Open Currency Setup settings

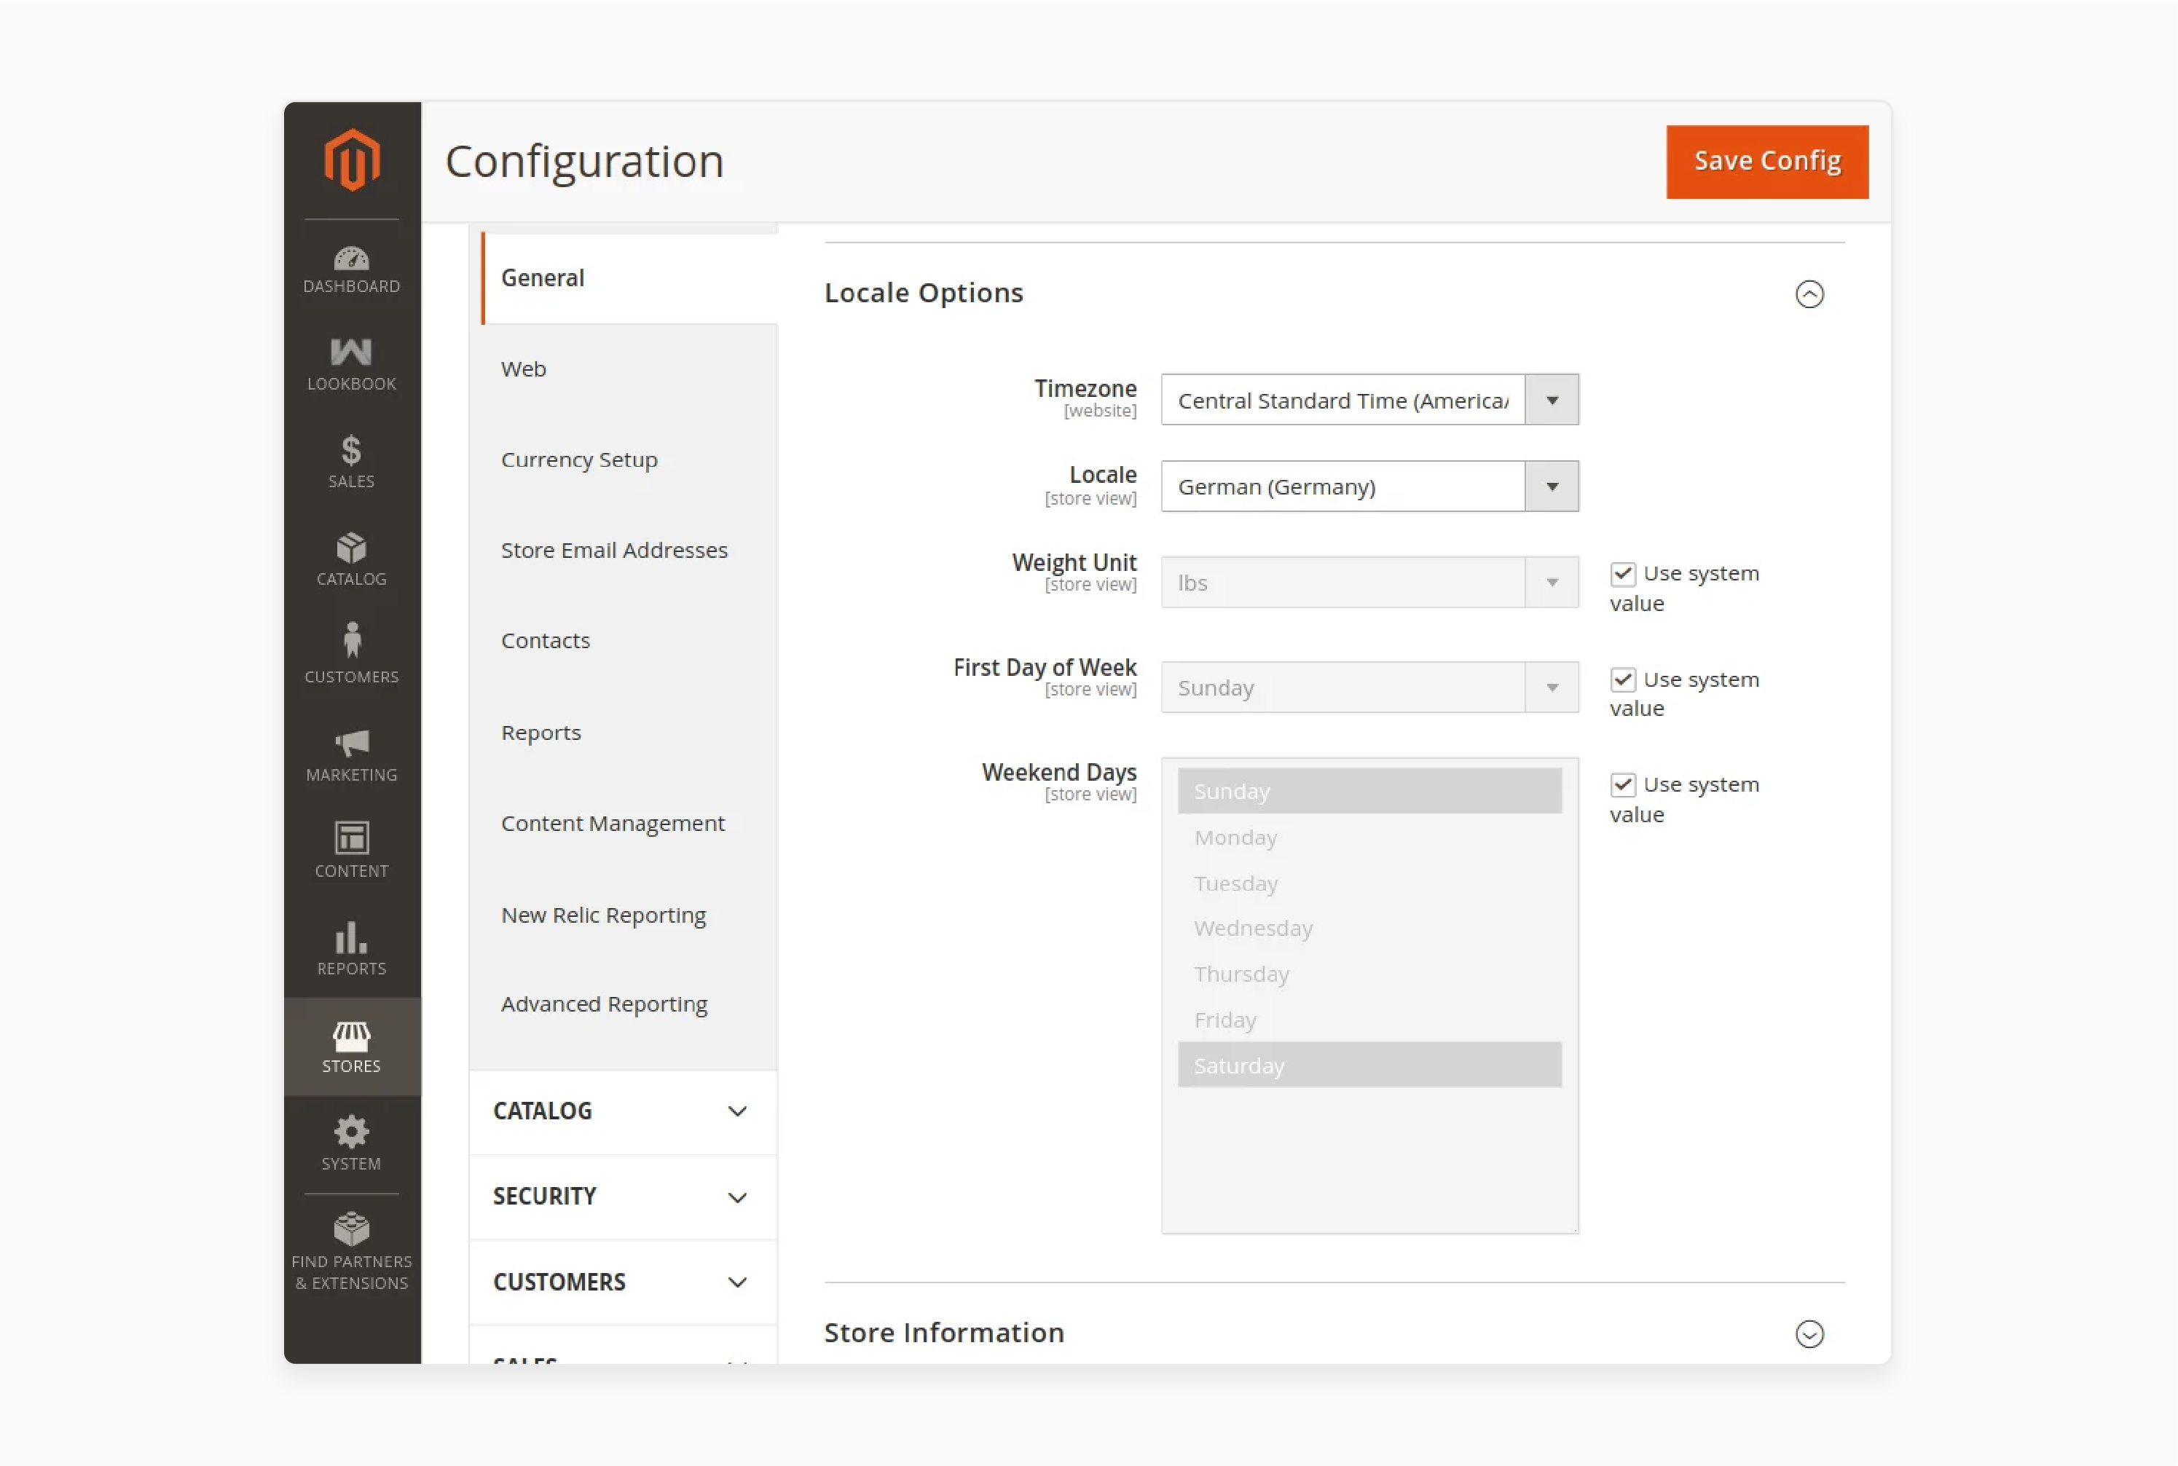coord(579,458)
